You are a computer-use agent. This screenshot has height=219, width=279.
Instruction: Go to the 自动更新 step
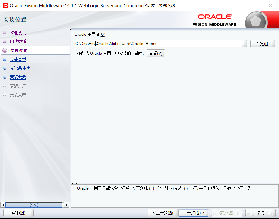point(18,41)
